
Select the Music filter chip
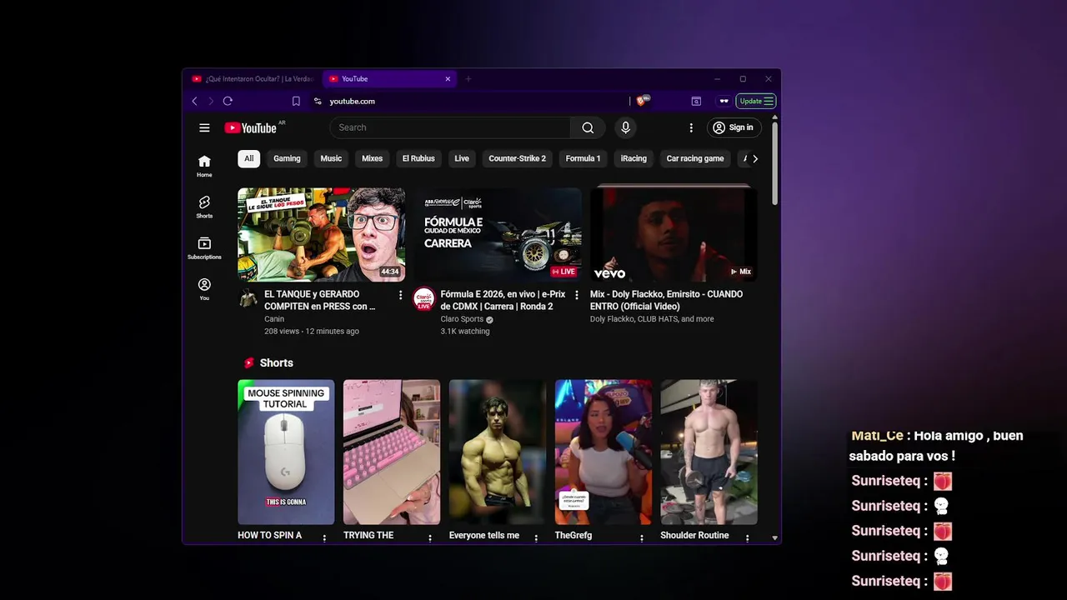331,158
